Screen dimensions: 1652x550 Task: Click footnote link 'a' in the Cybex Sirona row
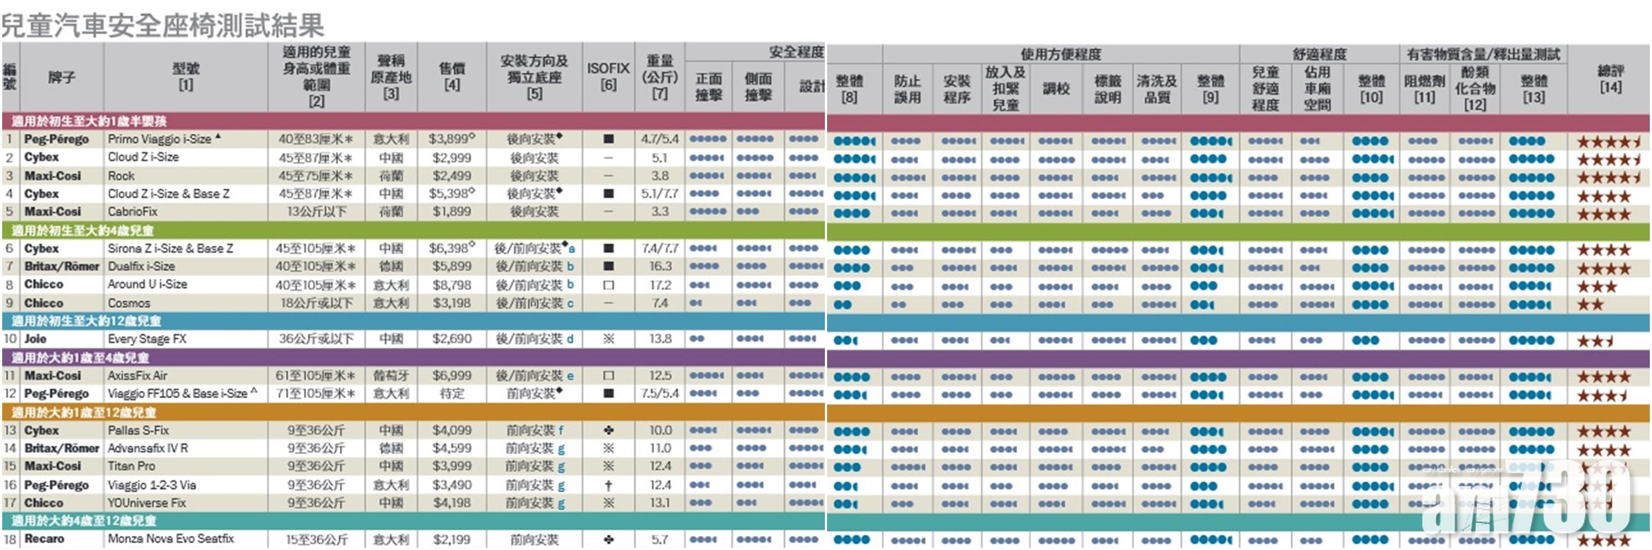click(x=572, y=249)
